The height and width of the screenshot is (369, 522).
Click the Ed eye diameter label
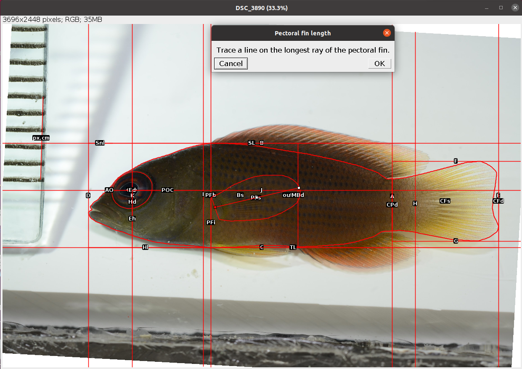[x=132, y=190]
